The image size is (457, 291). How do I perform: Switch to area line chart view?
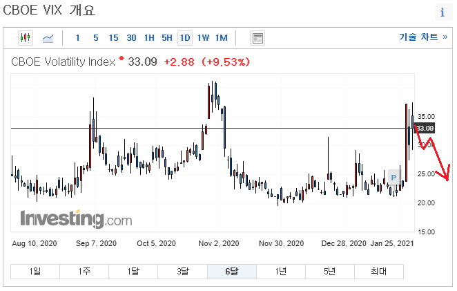click(48, 38)
